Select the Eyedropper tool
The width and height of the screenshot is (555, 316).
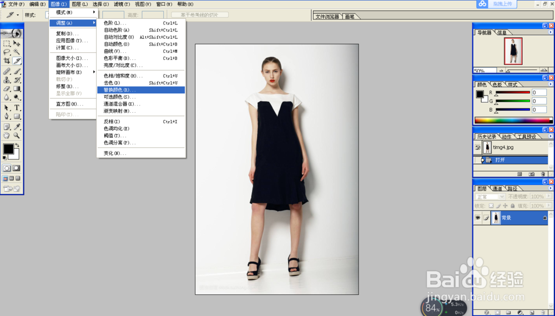17,127
